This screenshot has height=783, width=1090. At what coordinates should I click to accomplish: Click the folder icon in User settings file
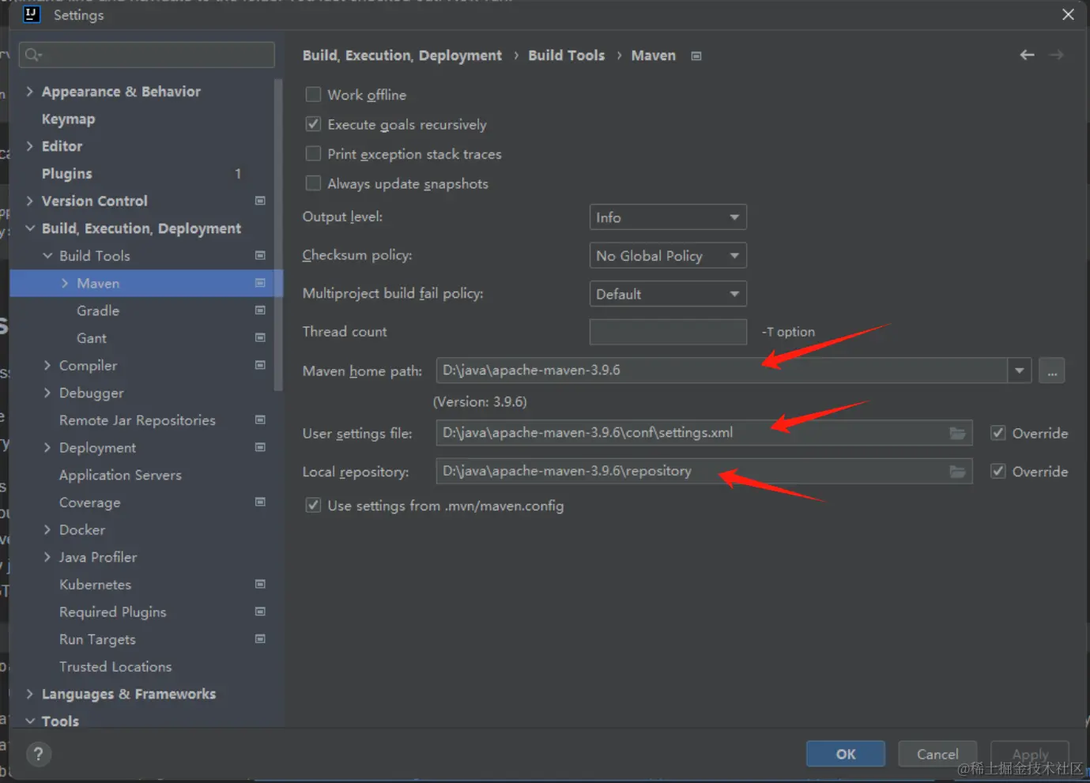(x=957, y=433)
